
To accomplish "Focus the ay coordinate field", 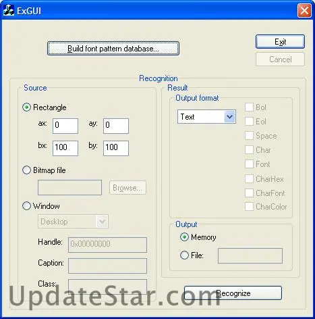I will [x=116, y=126].
